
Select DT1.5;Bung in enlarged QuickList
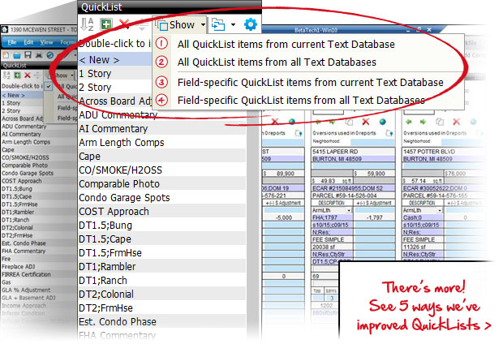click(x=162, y=226)
